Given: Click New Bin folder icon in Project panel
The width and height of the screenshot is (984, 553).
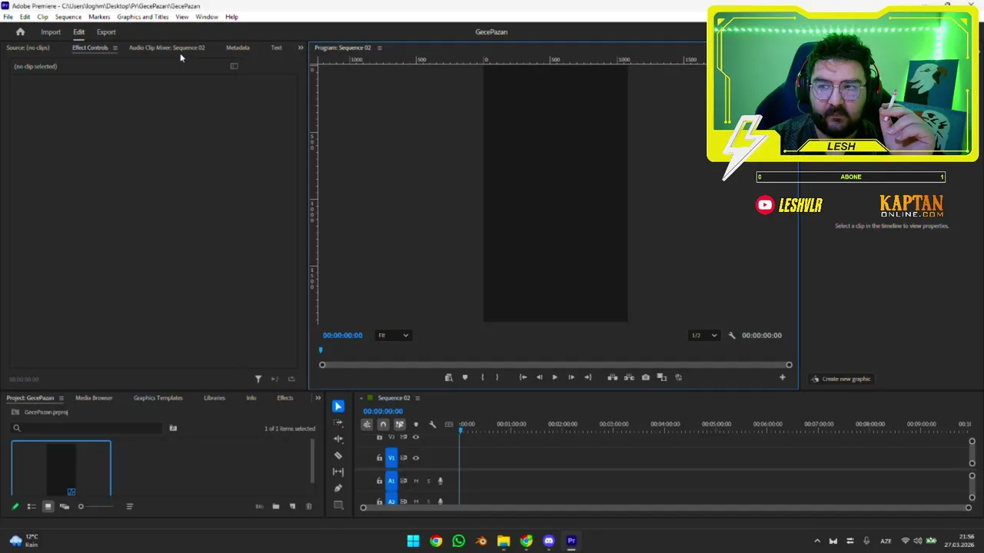Looking at the screenshot, I should tap(276, 506).
